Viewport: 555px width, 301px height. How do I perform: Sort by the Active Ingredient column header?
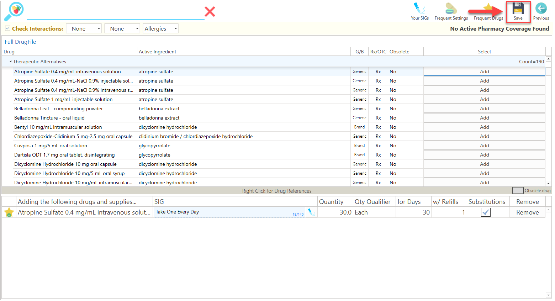tap(244, 52)
